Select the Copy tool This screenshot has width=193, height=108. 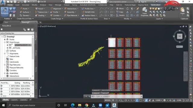pyautogui.click(x=120, y=12)
